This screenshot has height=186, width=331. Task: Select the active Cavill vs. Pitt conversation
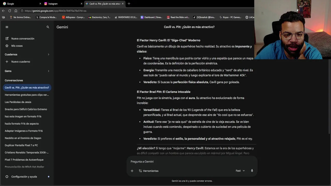coord(27,88)
